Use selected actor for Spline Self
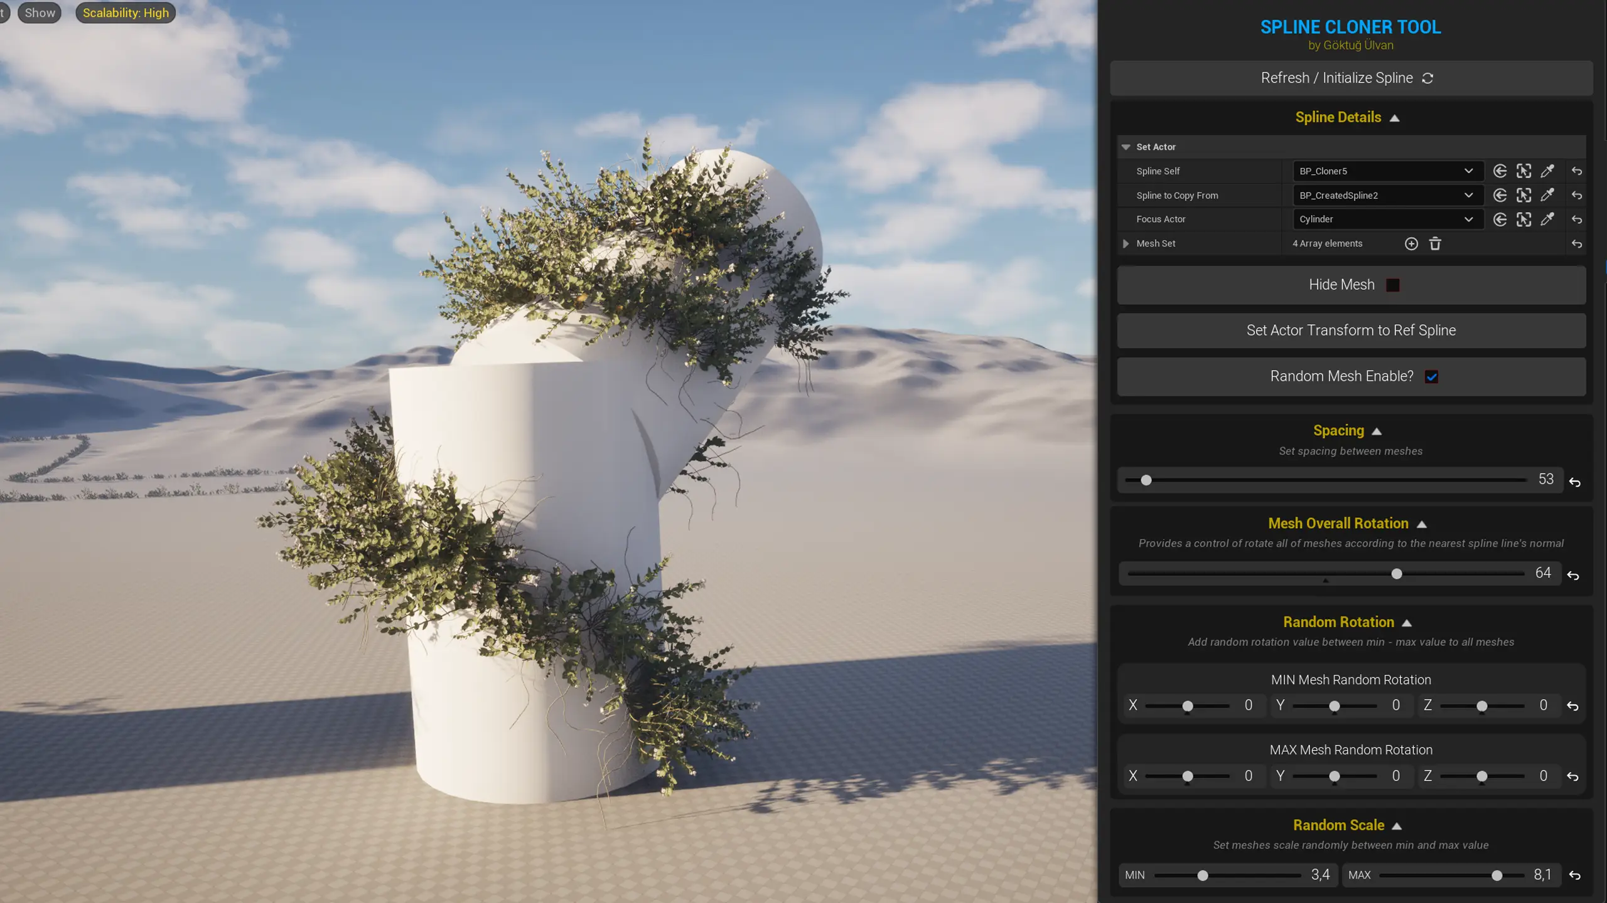1607x903 pixels. click(1500, 171)
